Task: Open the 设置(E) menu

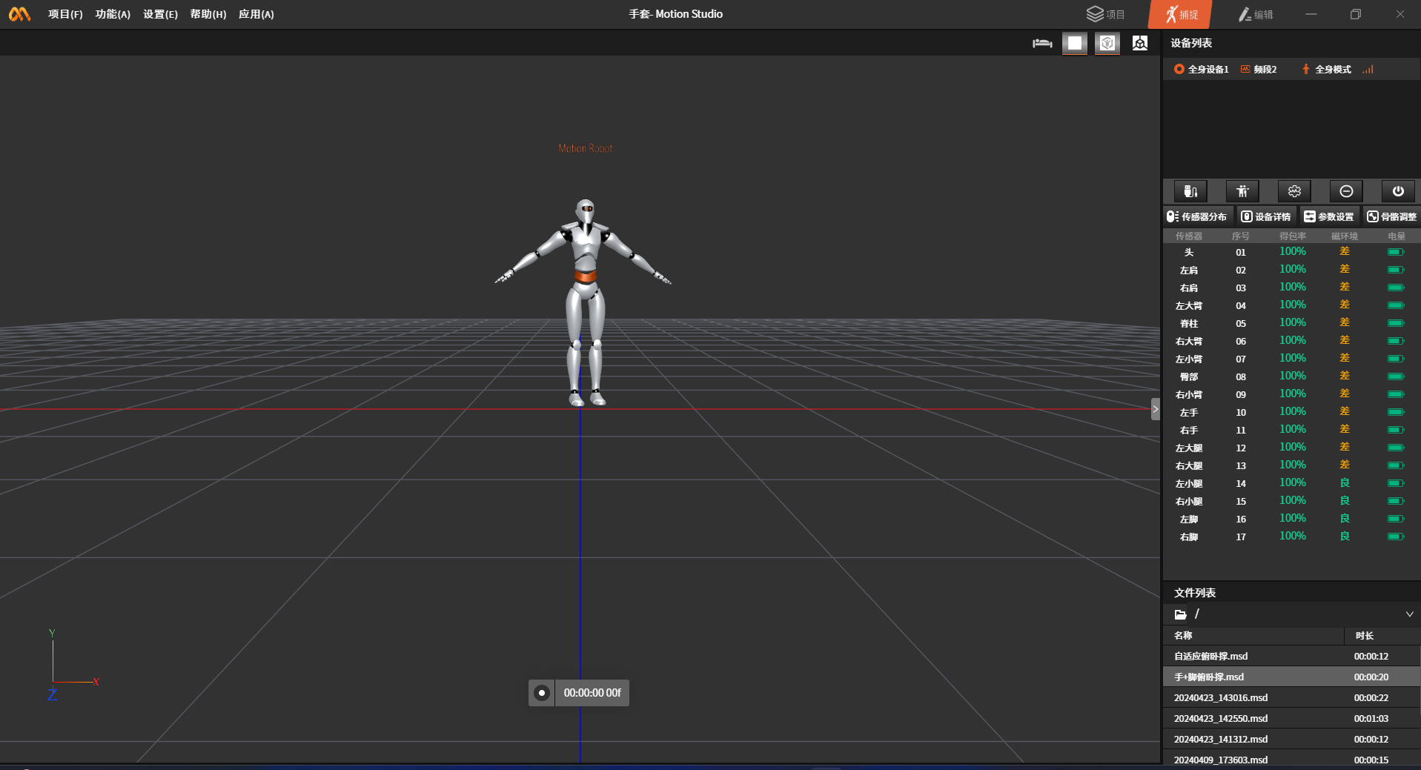Action: pos(160,14)
